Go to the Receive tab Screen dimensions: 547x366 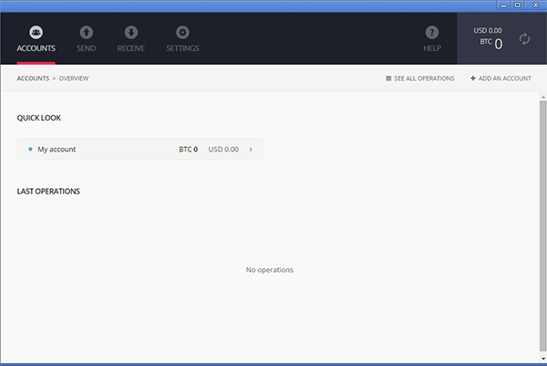pos(130,38)
